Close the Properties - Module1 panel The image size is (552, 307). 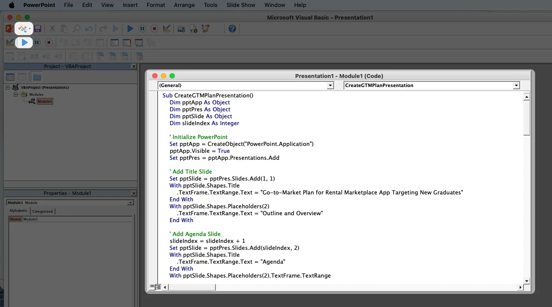[134, 194]
